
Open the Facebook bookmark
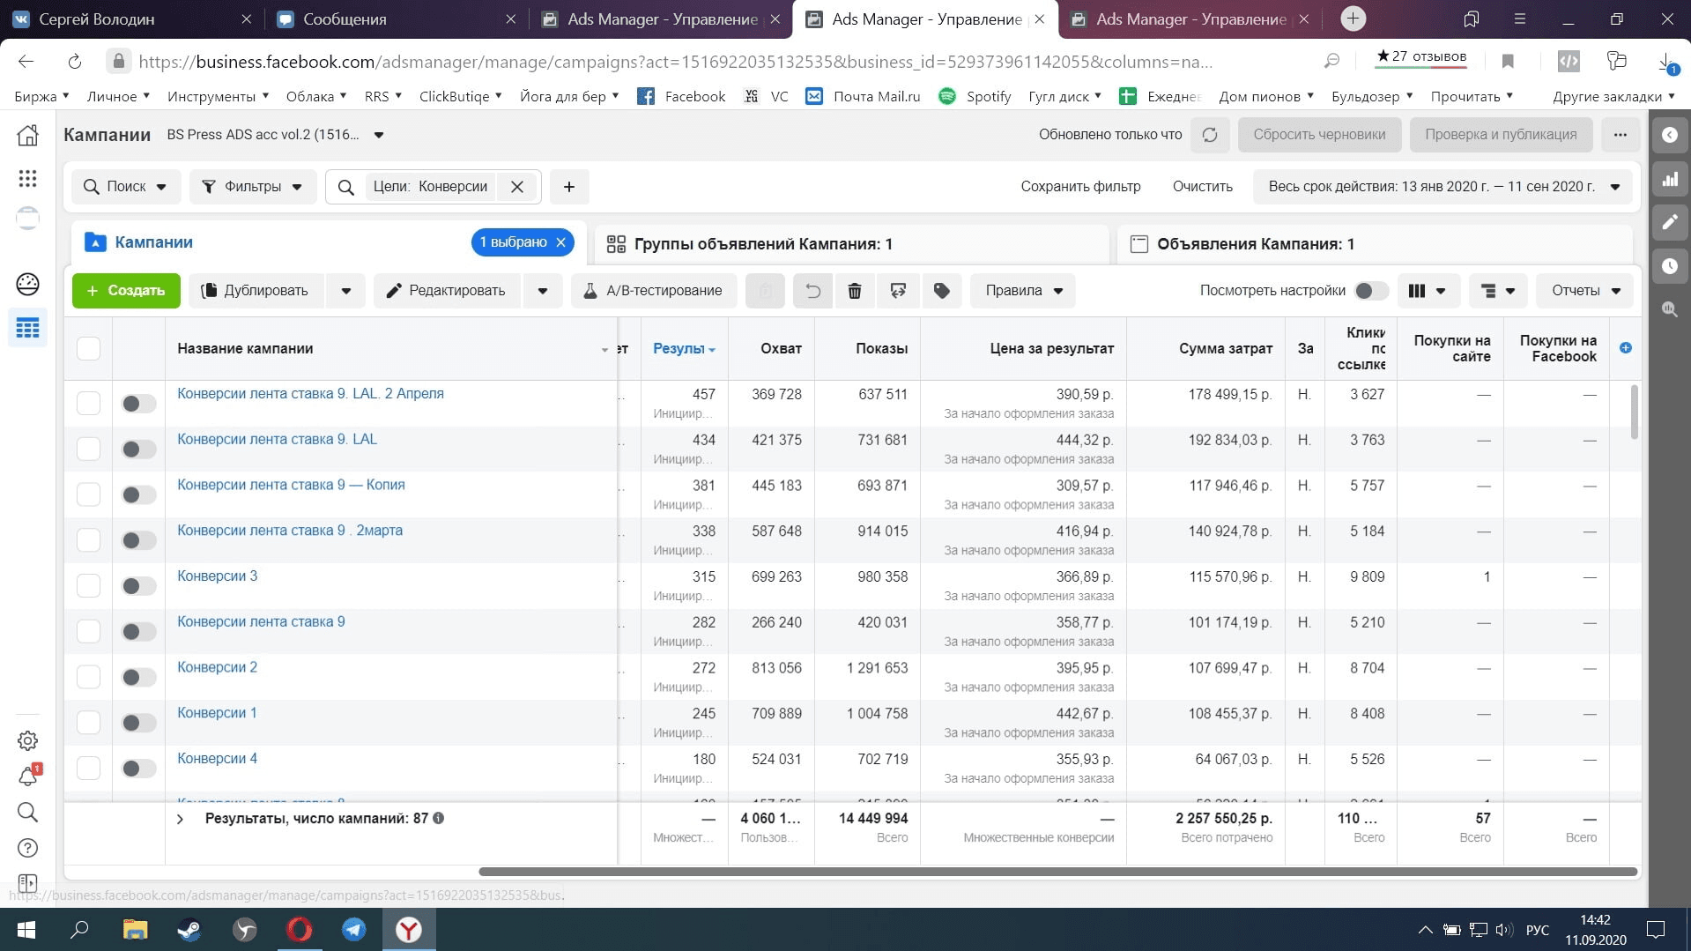click(681, 96)
